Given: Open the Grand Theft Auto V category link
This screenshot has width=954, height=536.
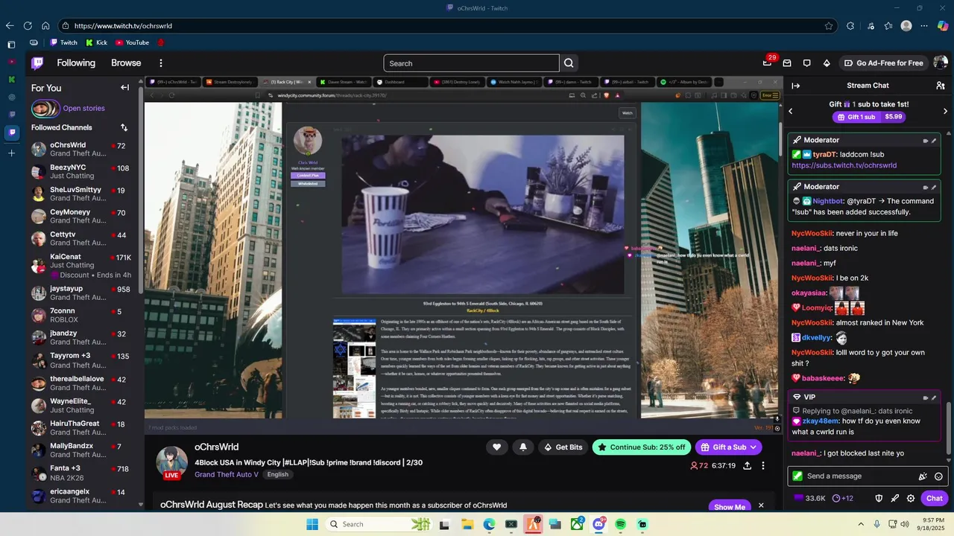Looking at the screenshot, I should pyautogui.click(x=227, y=474).
